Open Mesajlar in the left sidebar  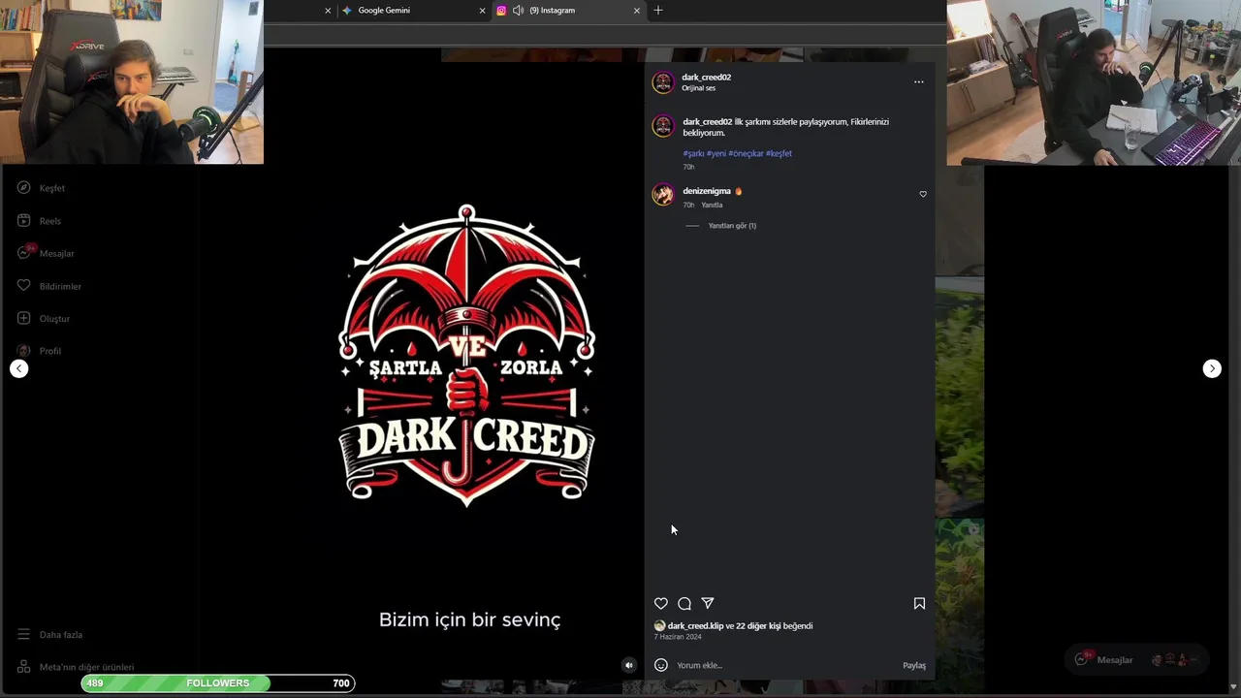46,253
